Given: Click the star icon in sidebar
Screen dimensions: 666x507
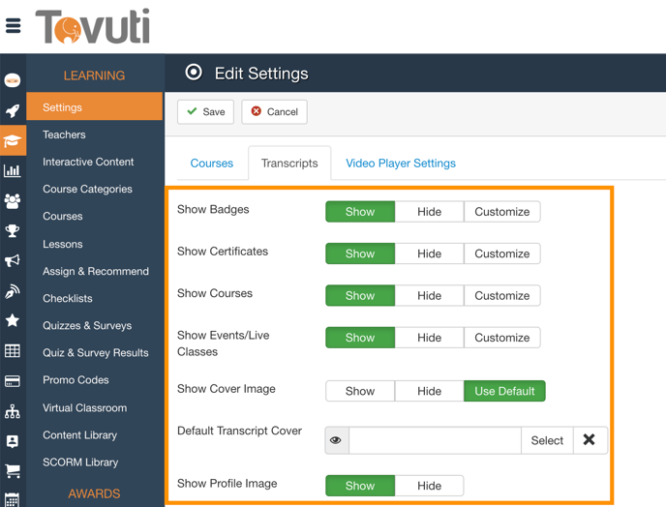Looking at the screenshot, I should tap(13, 320).
